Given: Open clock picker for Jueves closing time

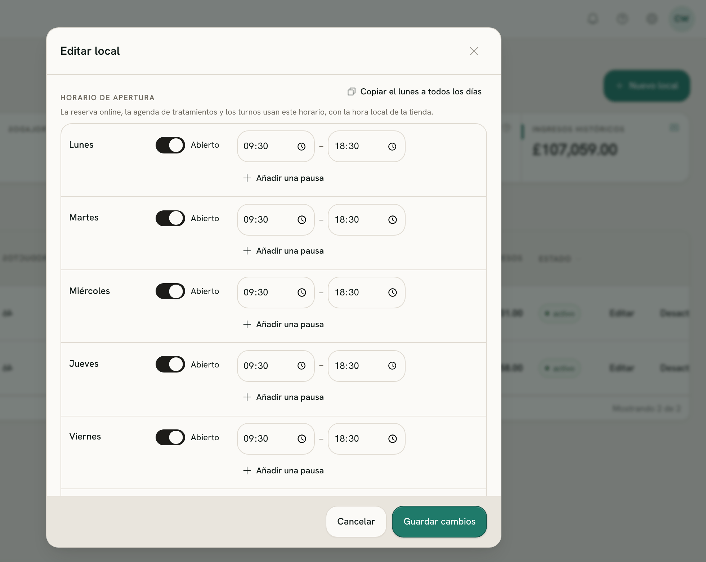Looking at the screenshot, I should point(392,366).
